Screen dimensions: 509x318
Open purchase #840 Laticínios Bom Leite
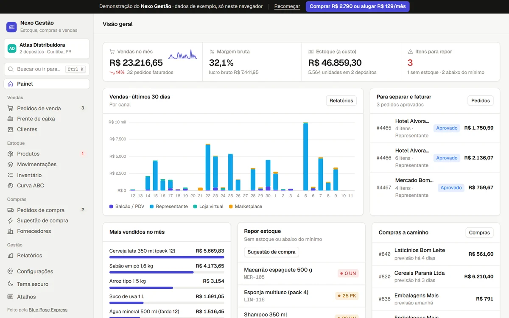(436, 254)
